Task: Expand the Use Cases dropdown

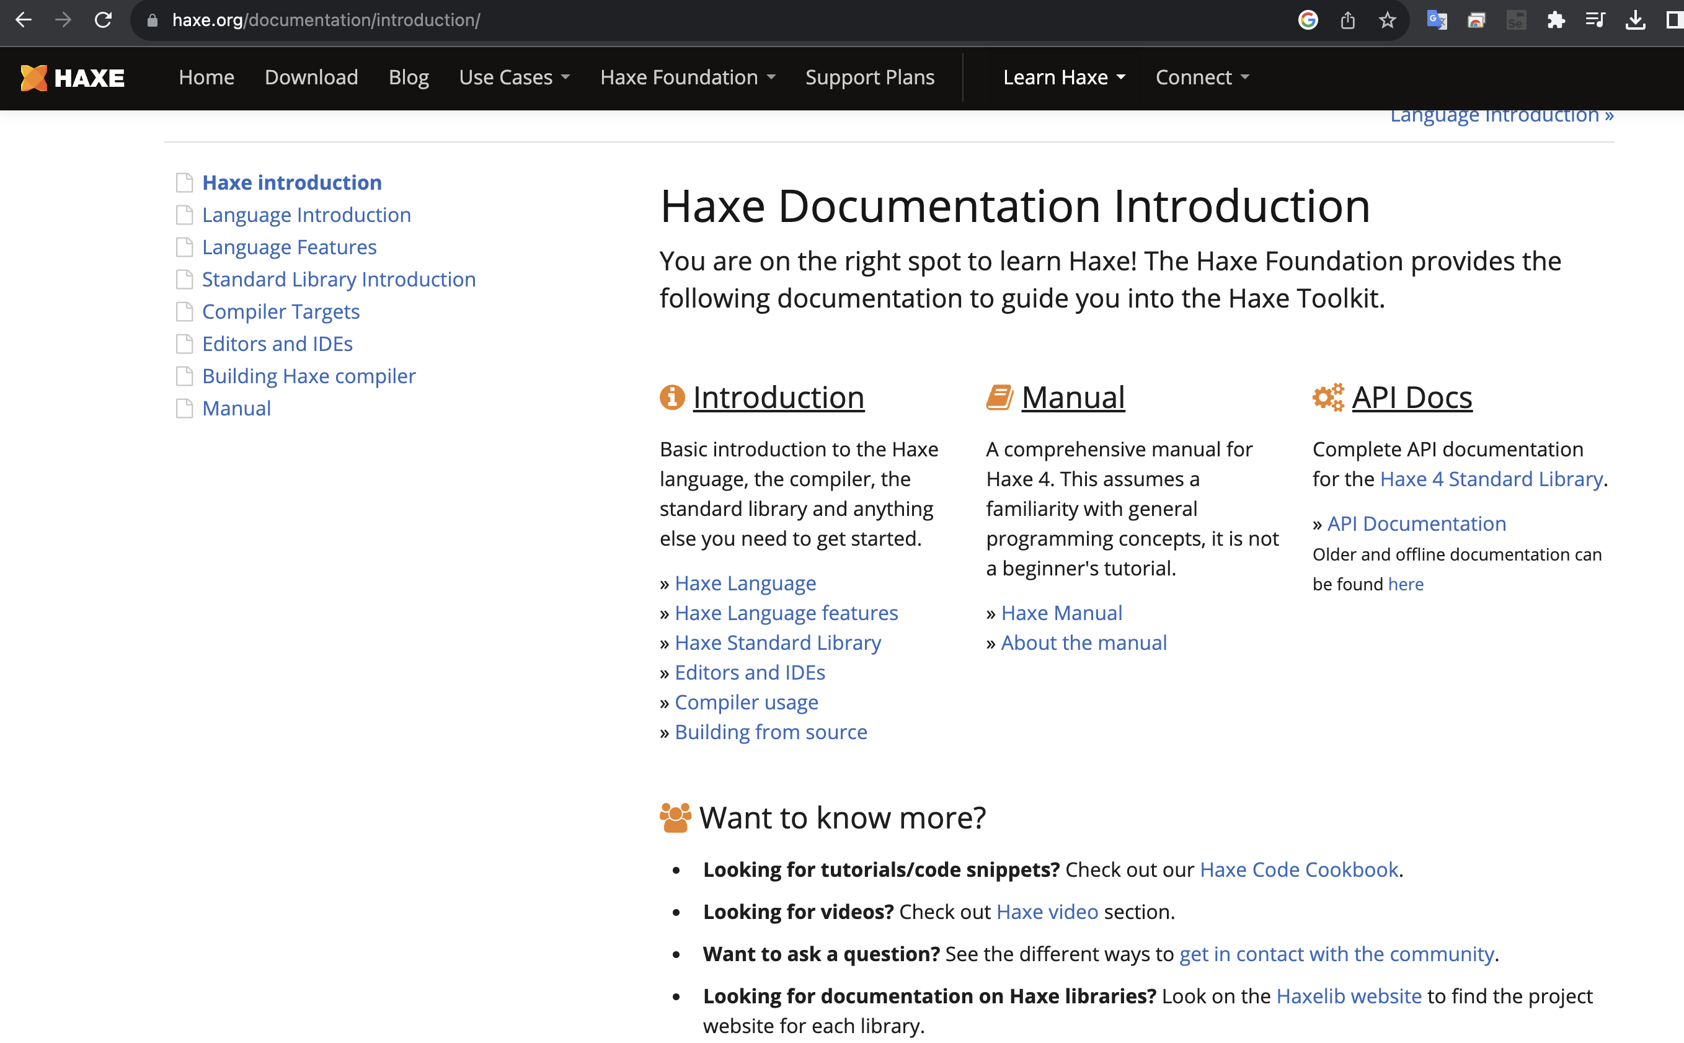Action: tap(514, 78)
